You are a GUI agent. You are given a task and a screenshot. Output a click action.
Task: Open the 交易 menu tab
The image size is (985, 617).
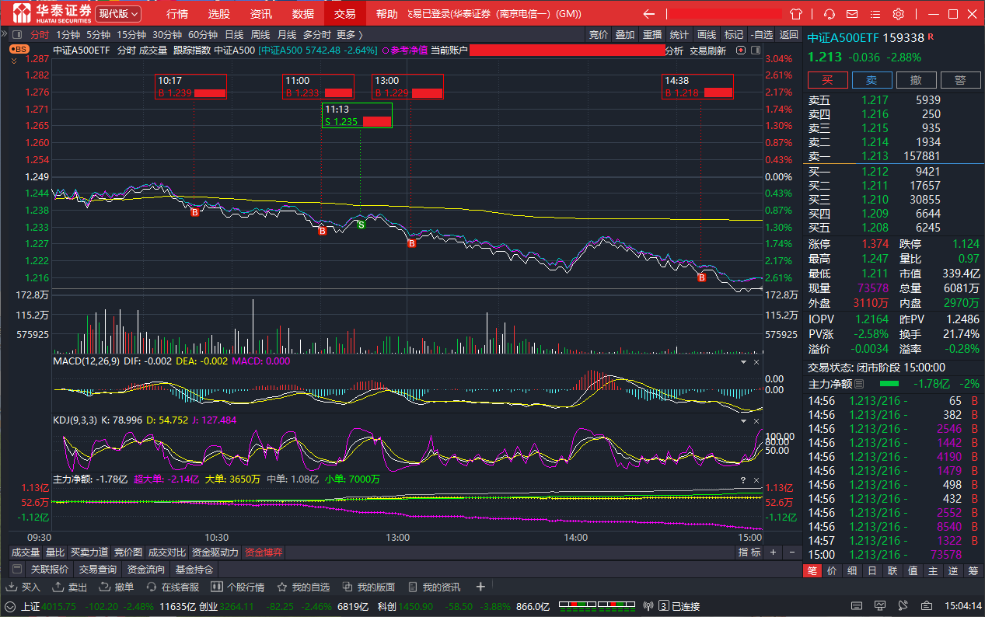(x=344, y=14)
